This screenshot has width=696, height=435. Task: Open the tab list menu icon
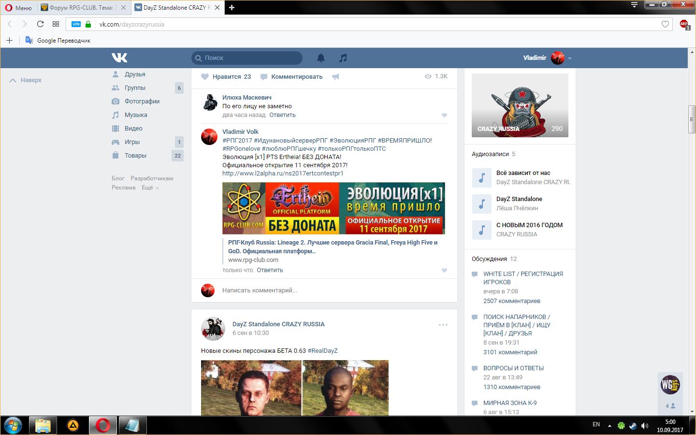(x=635, y=5)
